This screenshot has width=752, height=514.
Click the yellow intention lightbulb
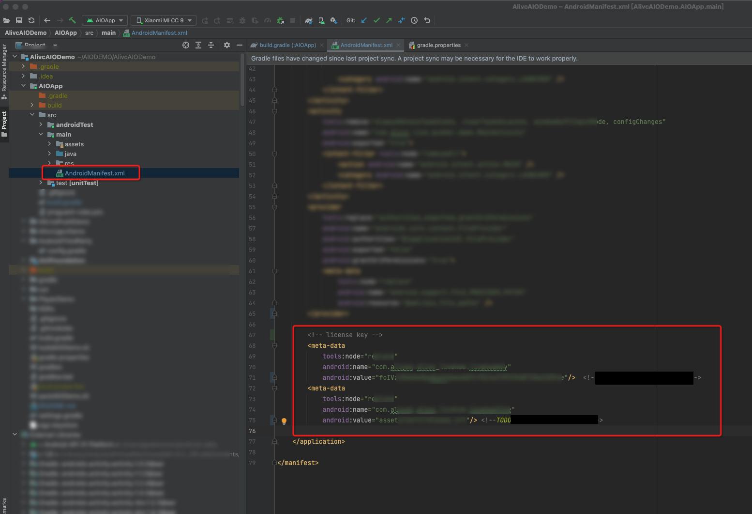(x=284, y=421)
